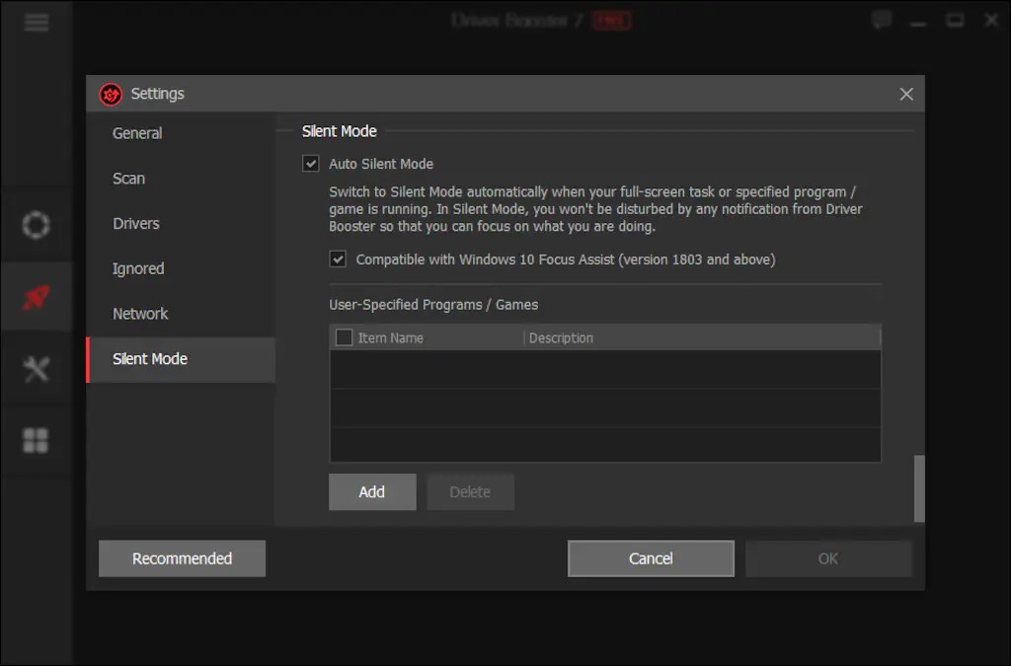Tick the Item Name select-all checkbox

tap(345, 337)
